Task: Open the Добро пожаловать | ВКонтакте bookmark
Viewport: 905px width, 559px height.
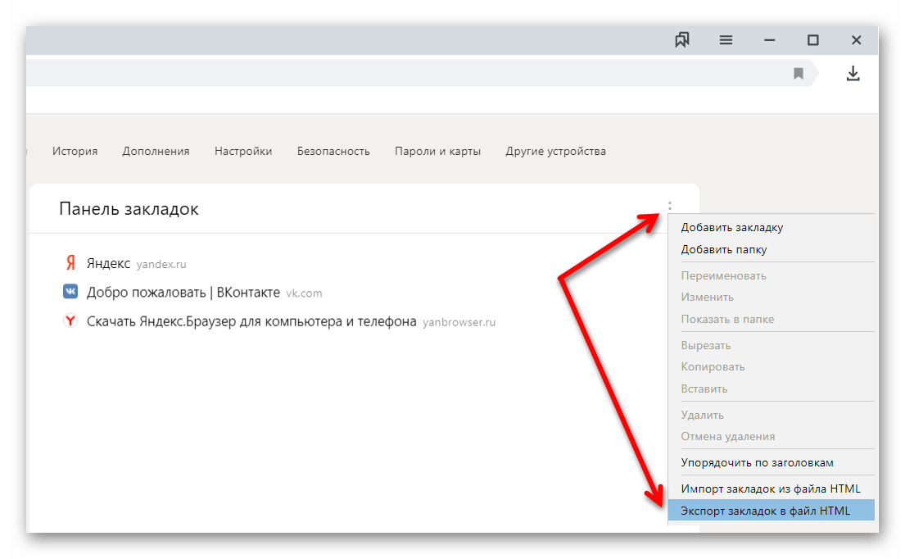Action: 183,293
